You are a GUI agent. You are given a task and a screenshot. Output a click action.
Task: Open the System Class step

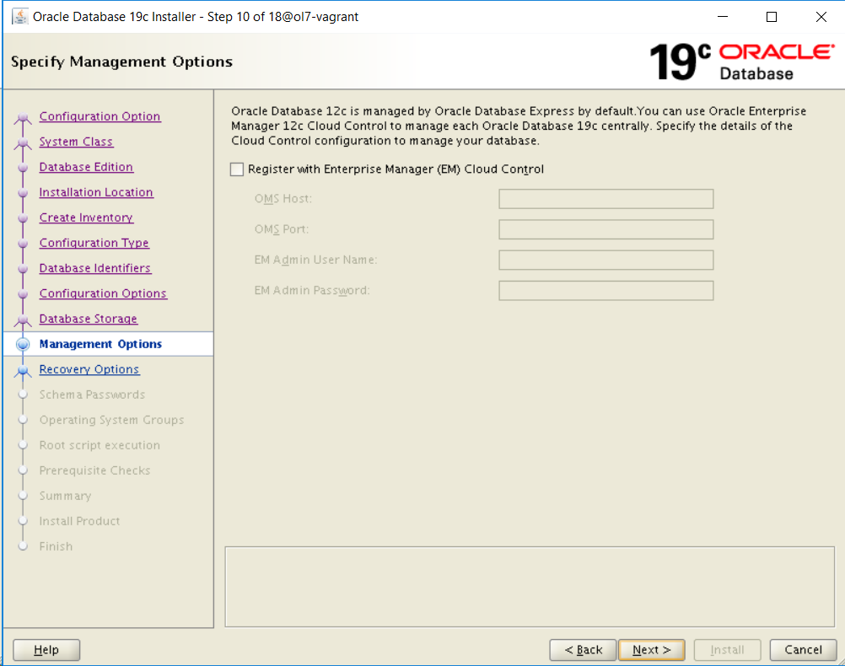[x=76, y=142]
